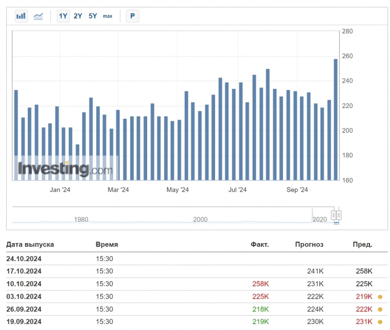Click the 'Прогноз' column header
Image resolution: width=390 pixels, height=330 pixels.
point(309,245)
